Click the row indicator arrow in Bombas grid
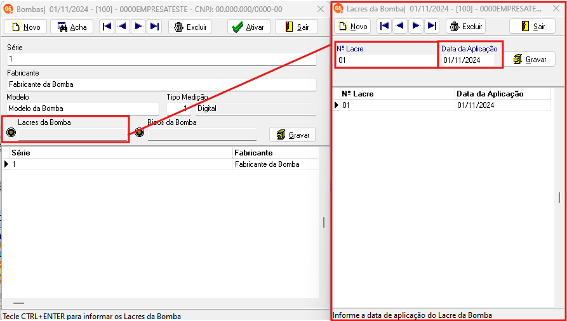Viewport: 567px width, 321px height. pos(6,164)
